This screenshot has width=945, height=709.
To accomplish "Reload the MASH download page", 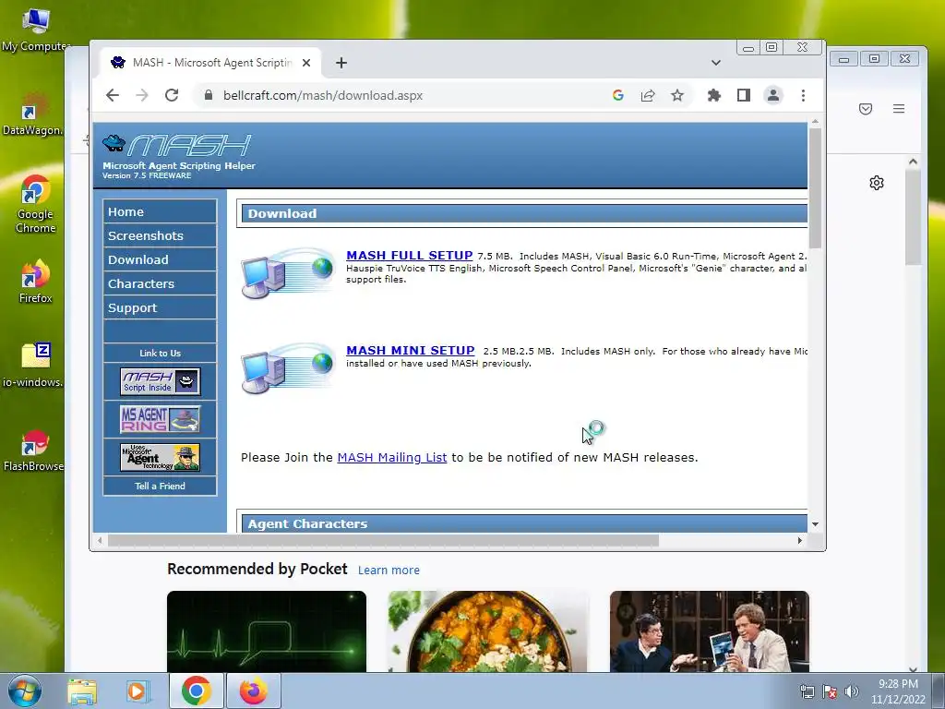I will (172, 95).
